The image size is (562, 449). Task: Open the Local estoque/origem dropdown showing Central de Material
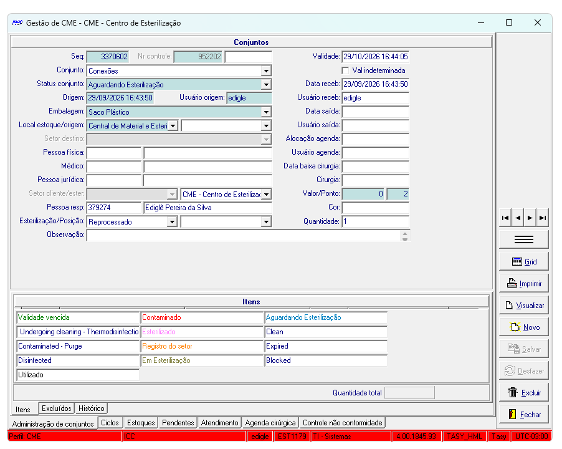click(173, 125)
